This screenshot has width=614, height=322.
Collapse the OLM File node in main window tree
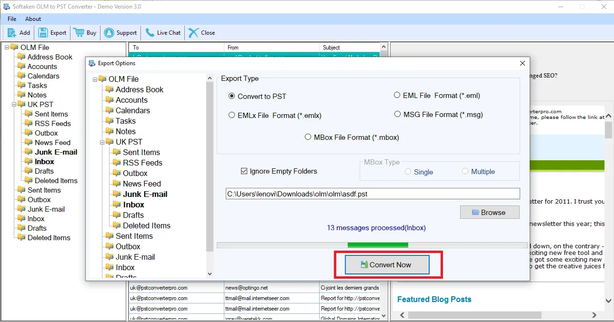point(7,48)
